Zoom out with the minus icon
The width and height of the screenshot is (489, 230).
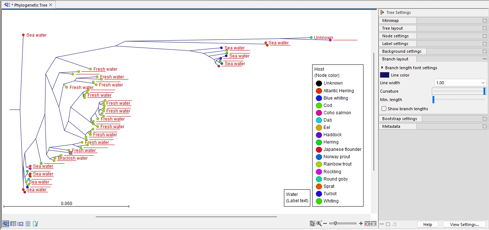click(325, 223)
